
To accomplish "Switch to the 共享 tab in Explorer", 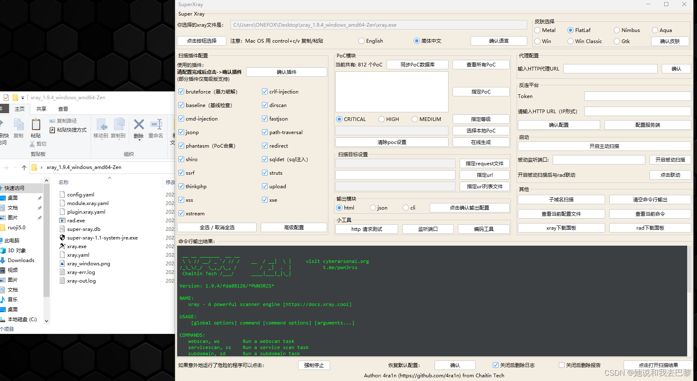I will (x=41, y=109).
